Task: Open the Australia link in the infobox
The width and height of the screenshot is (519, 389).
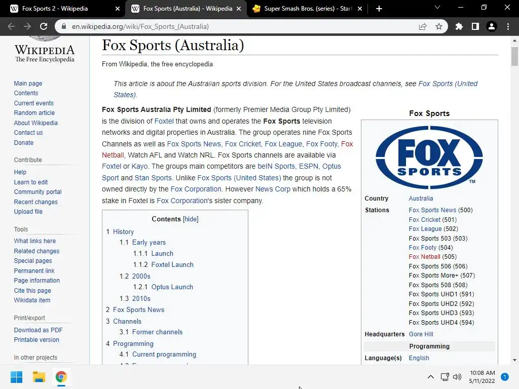Action: (x=421, y=199)
